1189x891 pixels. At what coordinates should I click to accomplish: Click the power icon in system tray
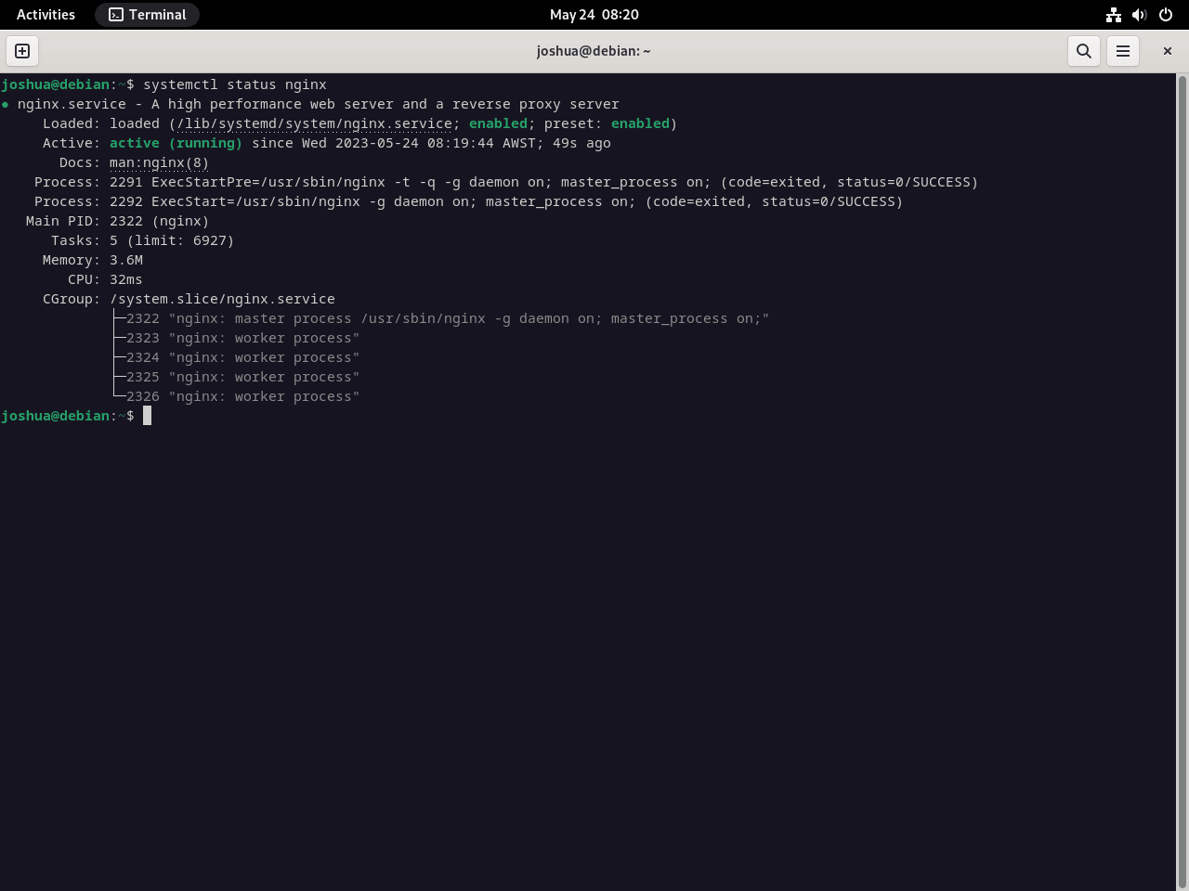point(1166,15)
